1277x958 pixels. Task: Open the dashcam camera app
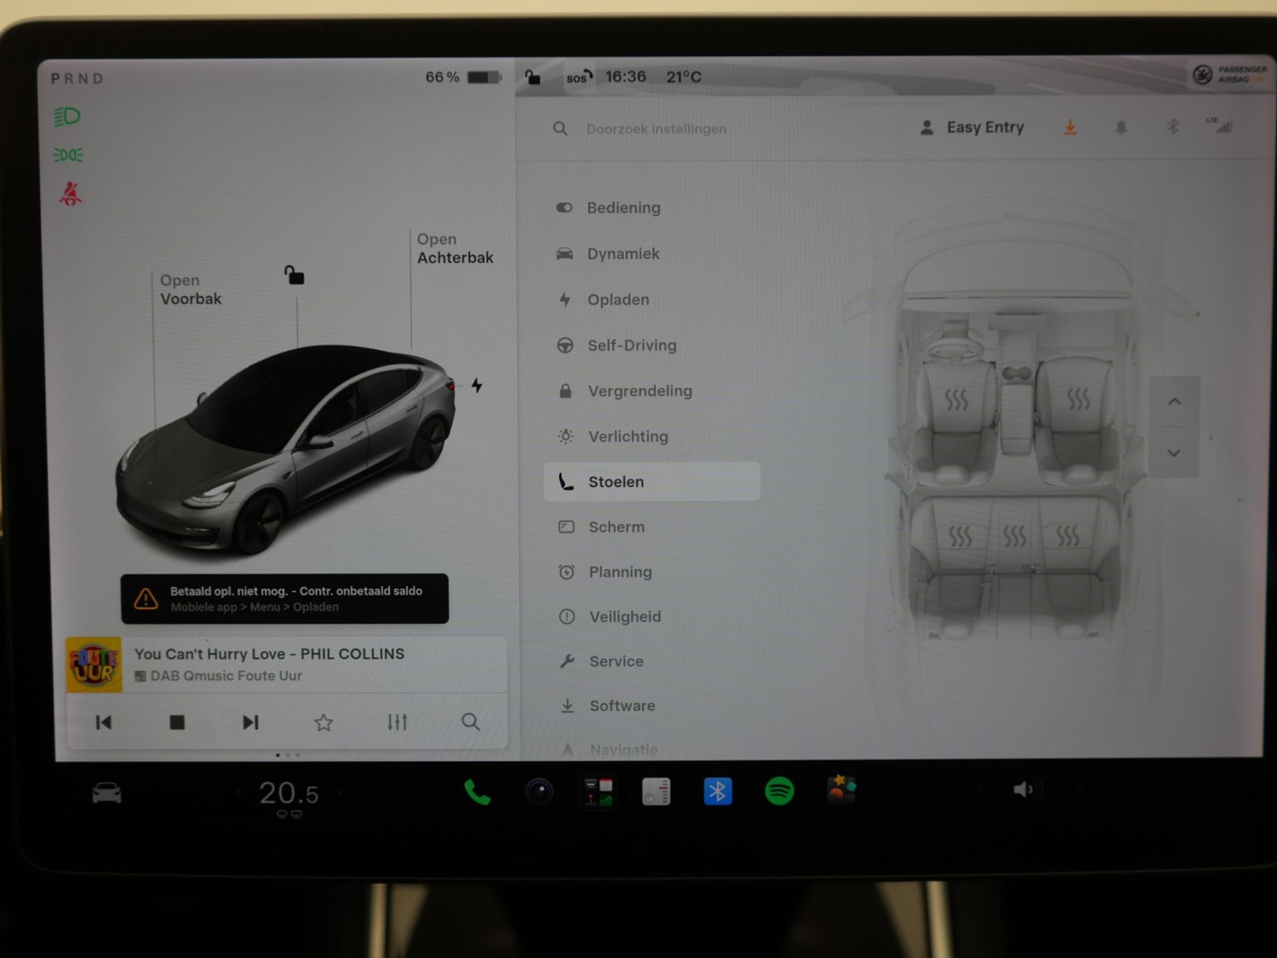(539, 792)
